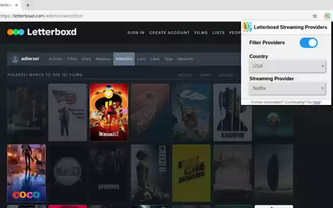Open the Incredibles 2 poster
The width and height of the screenshot is (333, 208).
point(109,112)
